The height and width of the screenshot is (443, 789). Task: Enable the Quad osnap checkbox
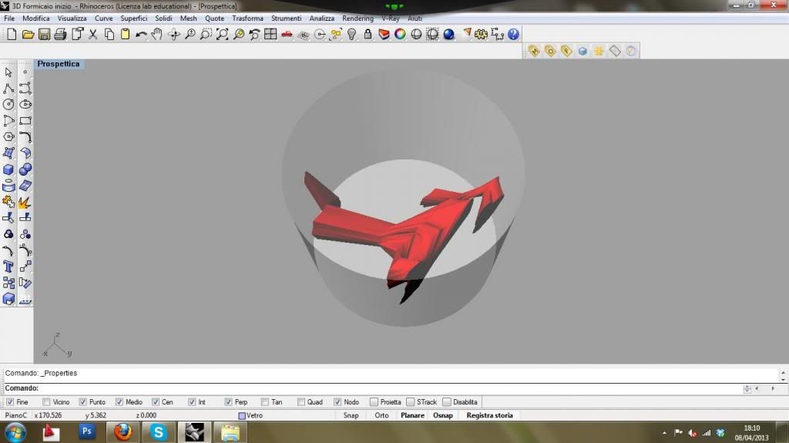[301, 402]
